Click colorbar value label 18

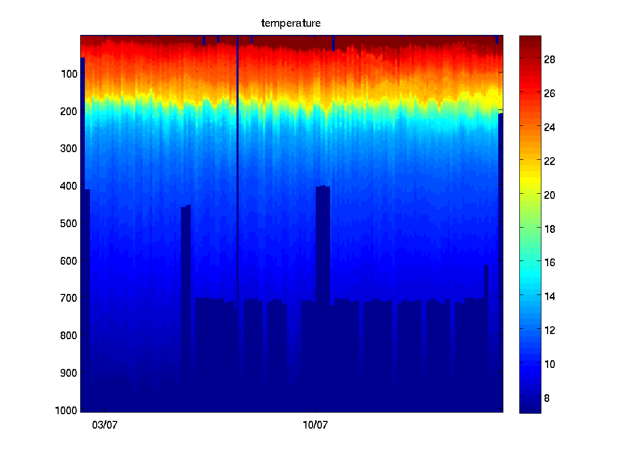(x=550, y=228)
